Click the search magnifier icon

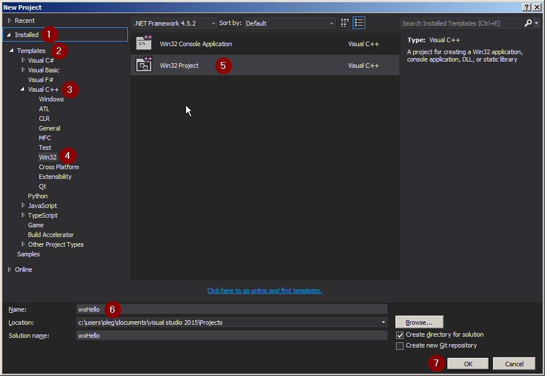point(528,23)
